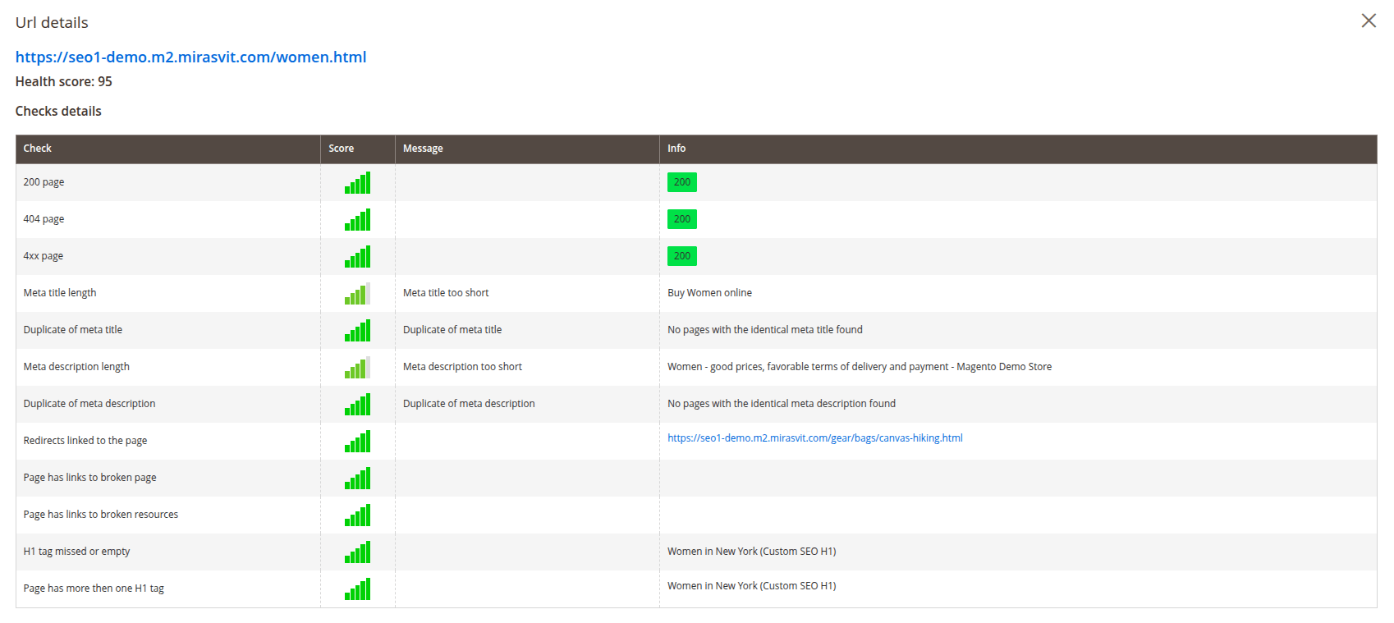Close the Url details panel
The image size is (1394, 623).
coord(1369,21)
